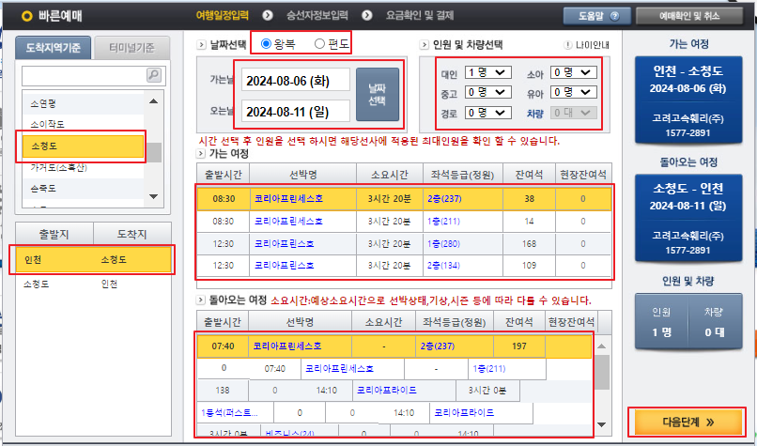
Task: Click 코리아프린스호 link in 1층(280) row
Action: [285, 244]
